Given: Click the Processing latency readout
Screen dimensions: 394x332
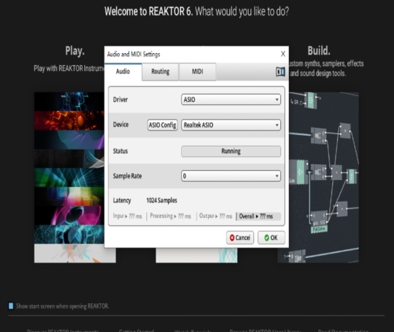Looking at the screenshot, I should (170, 216).
